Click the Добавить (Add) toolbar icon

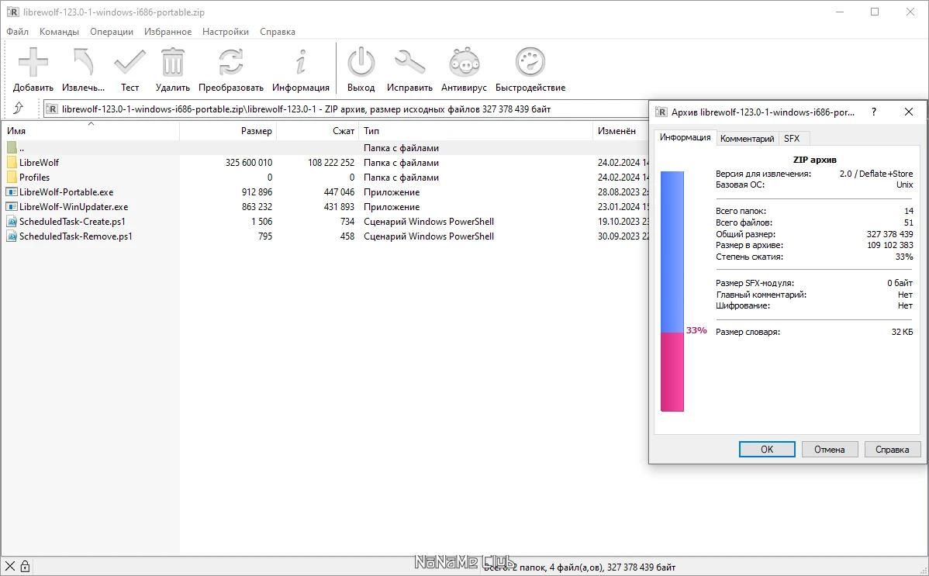tap(33, 64)
